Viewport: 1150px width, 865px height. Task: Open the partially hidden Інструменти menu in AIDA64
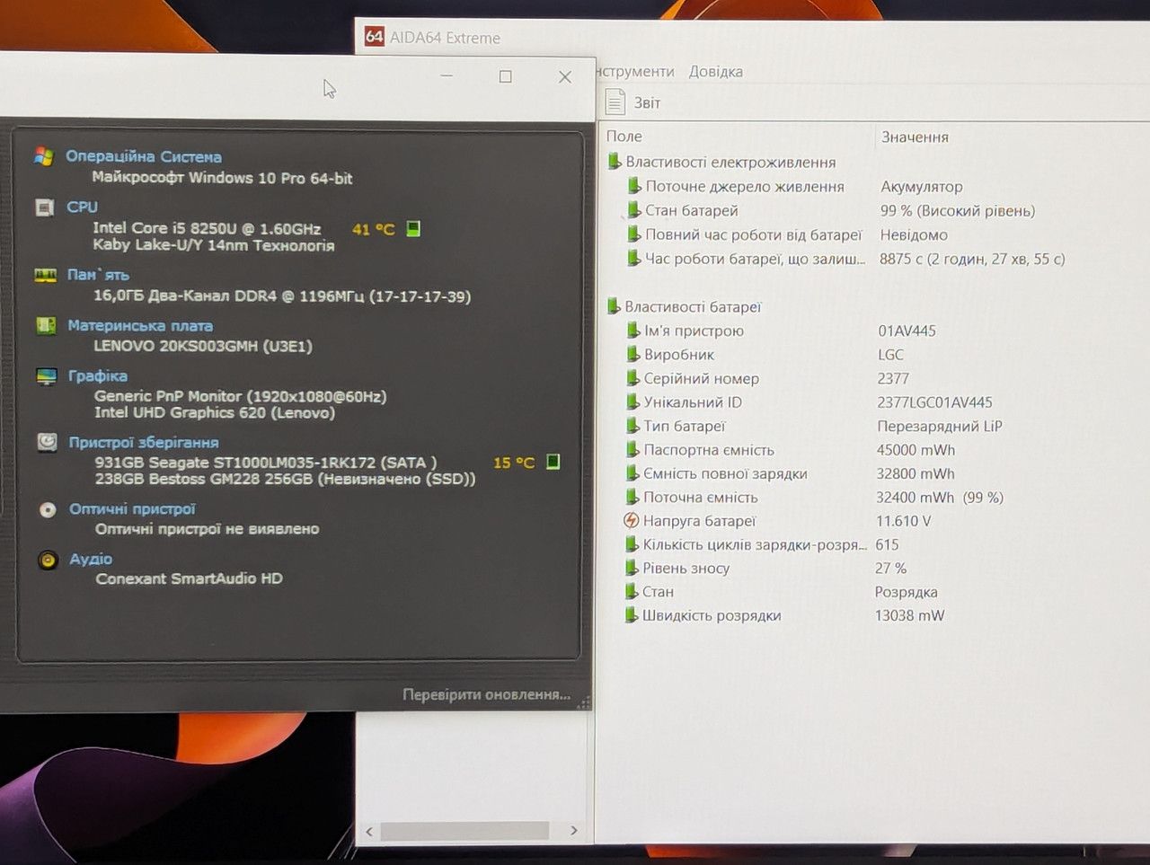635,72
